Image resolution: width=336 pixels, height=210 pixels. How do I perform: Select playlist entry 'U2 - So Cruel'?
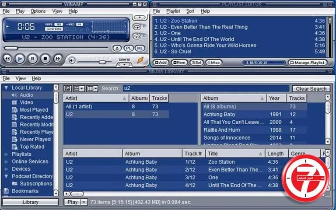tap(240, 52)
